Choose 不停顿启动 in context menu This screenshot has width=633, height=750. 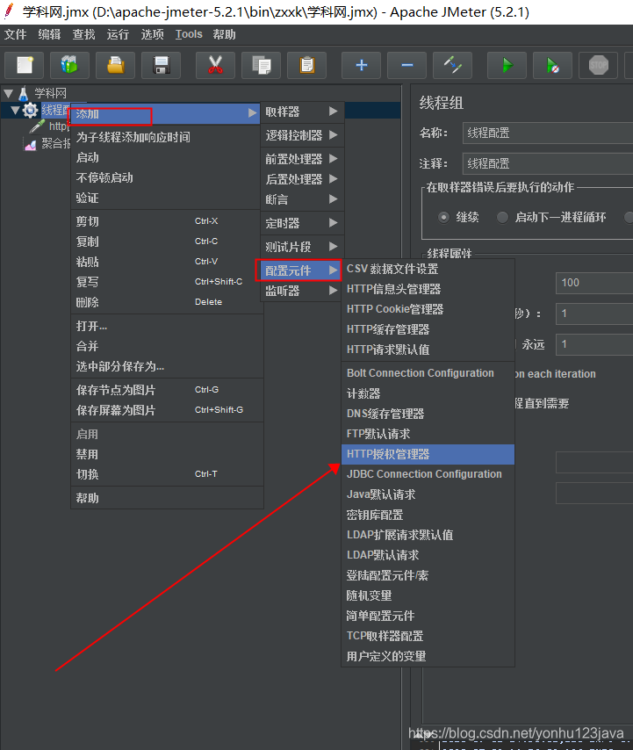165,178
